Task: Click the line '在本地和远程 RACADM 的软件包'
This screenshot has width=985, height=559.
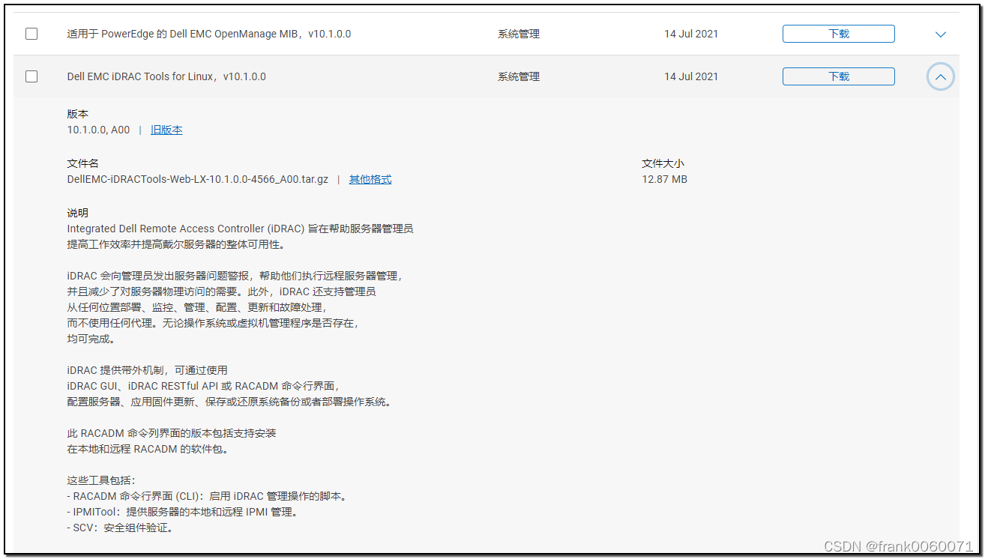Action: point(148,449)
